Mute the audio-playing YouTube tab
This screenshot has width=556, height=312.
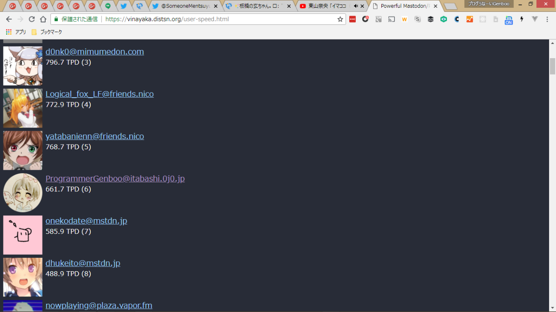coord(356,6)
